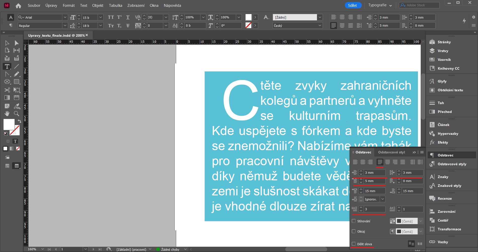Image resolution: width=478 pixels, height=252 pixels.
Task: Open the Tabulka menu
Action: [115, 5]
